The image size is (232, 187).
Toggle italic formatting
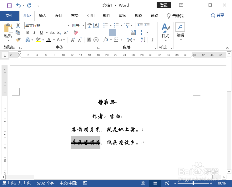(x=34, y=33)
